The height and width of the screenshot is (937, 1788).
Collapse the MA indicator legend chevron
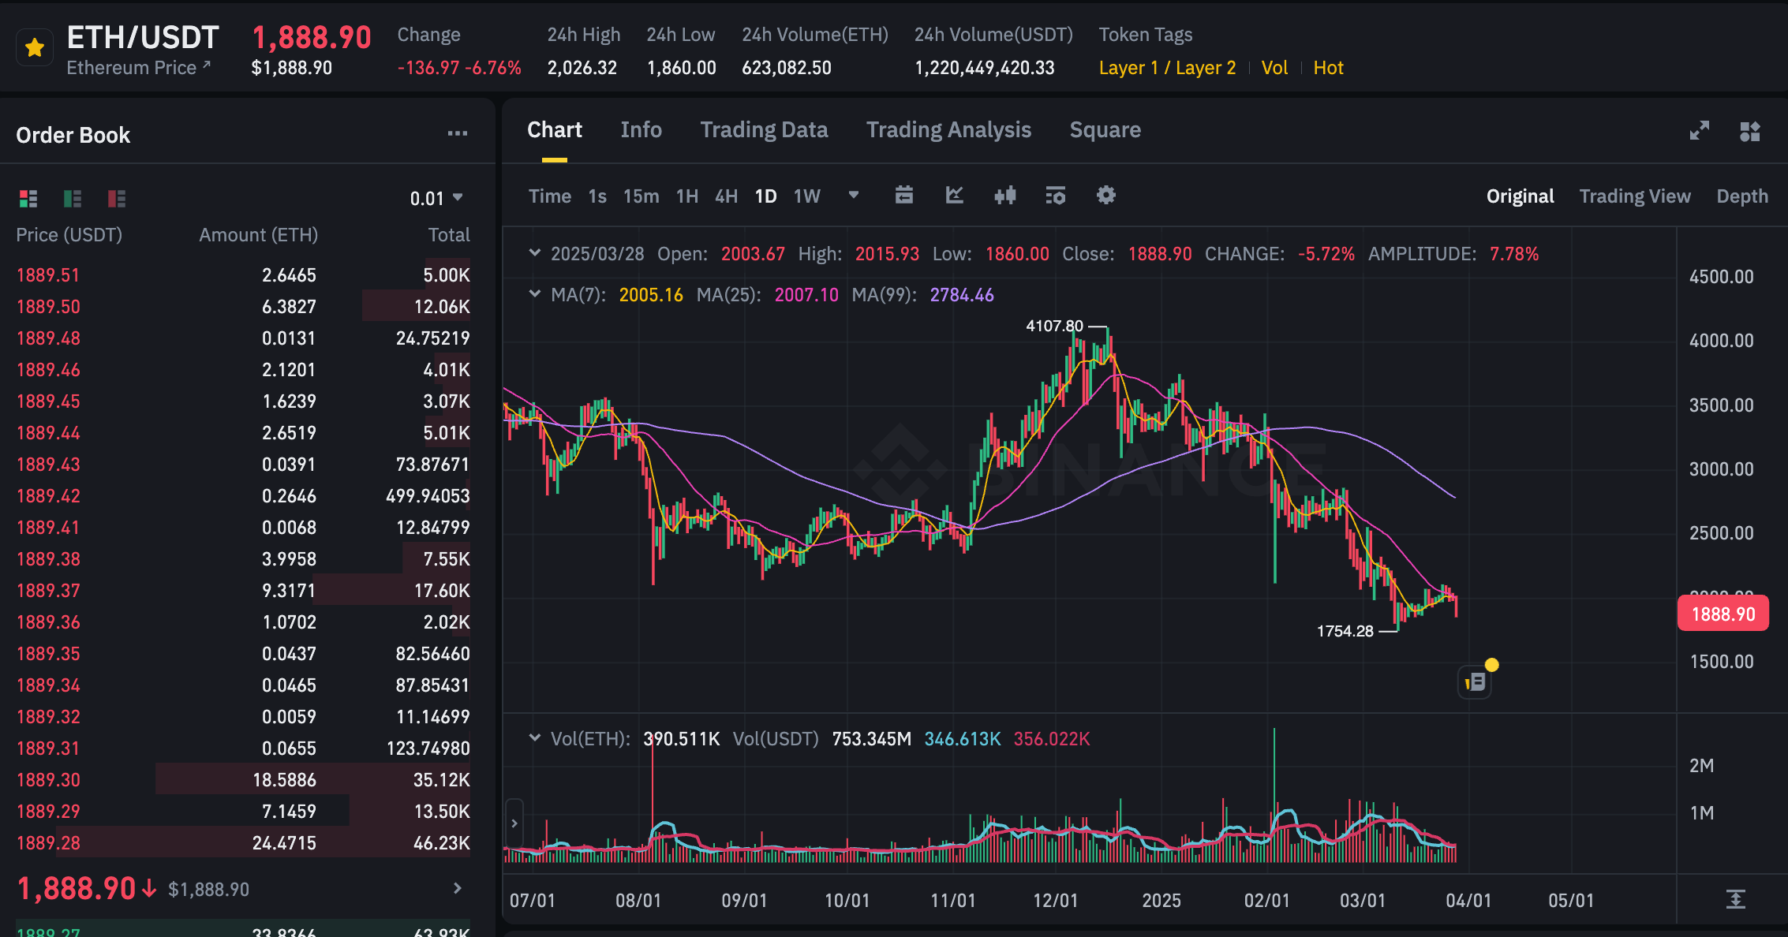[535, 294]
